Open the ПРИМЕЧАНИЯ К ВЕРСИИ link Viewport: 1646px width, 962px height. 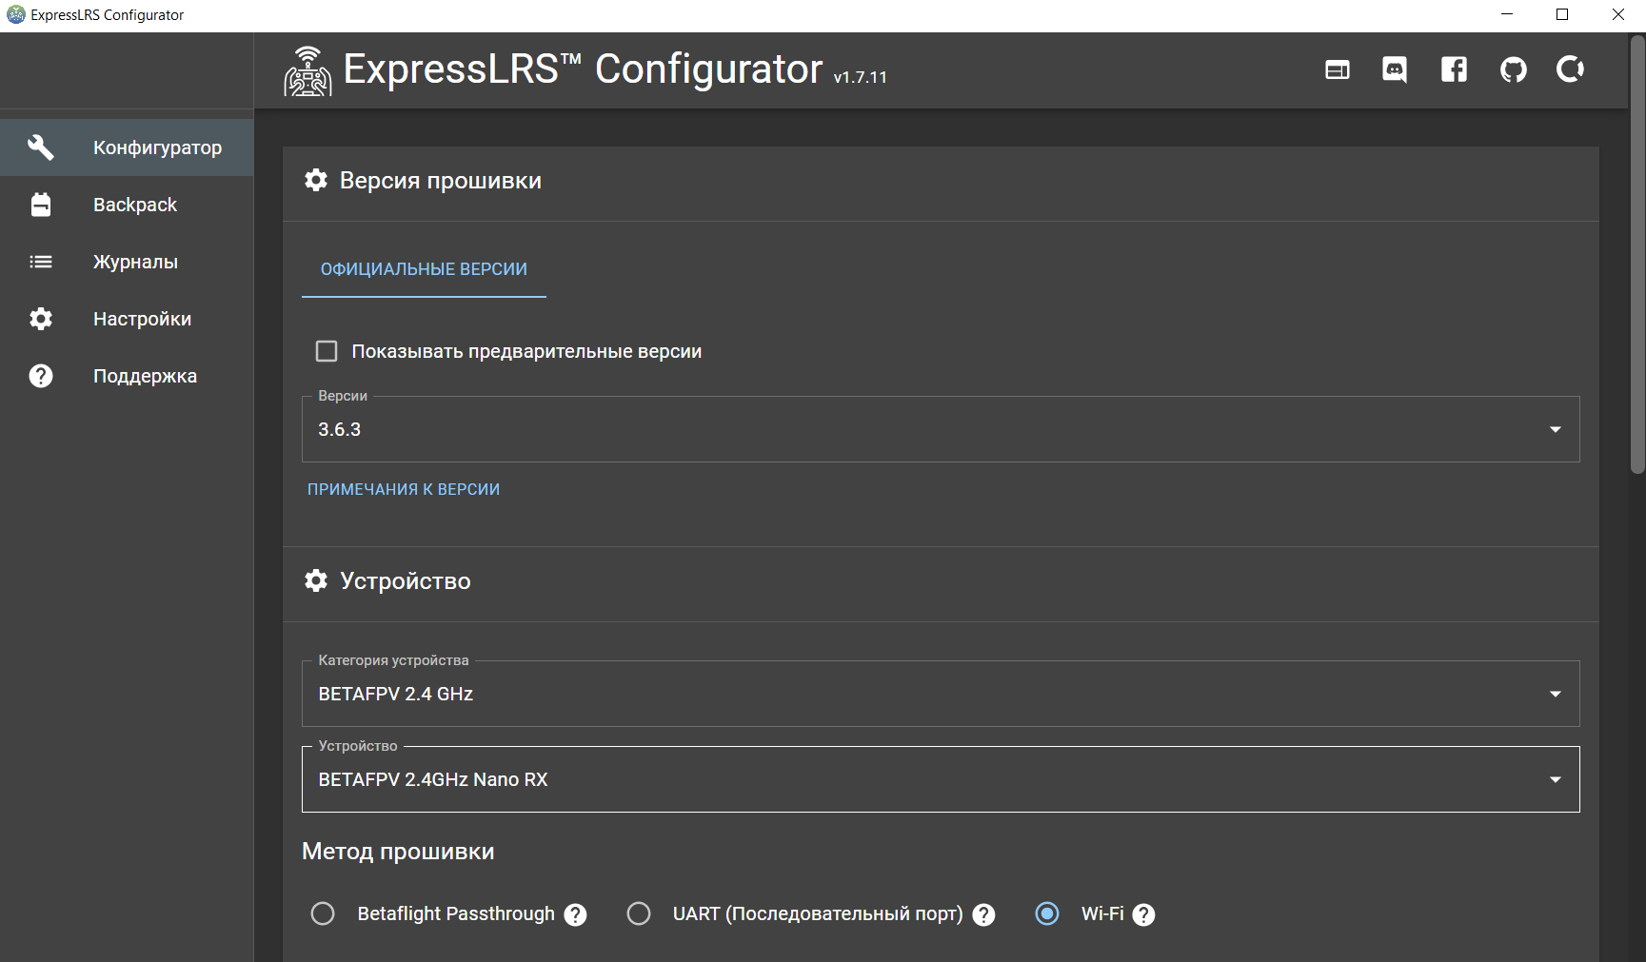click(x=404, y=489)
